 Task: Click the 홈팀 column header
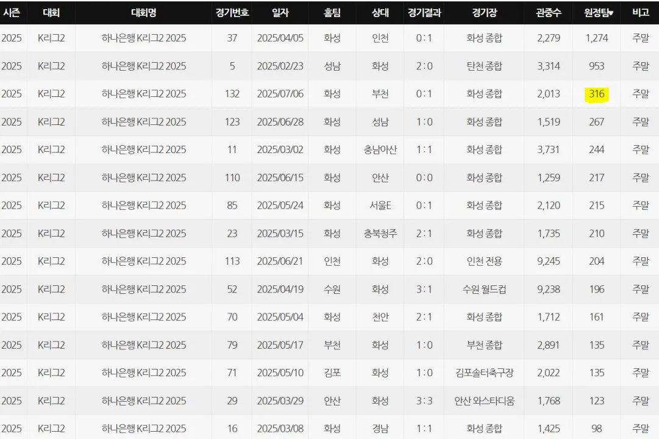[332, 12]
